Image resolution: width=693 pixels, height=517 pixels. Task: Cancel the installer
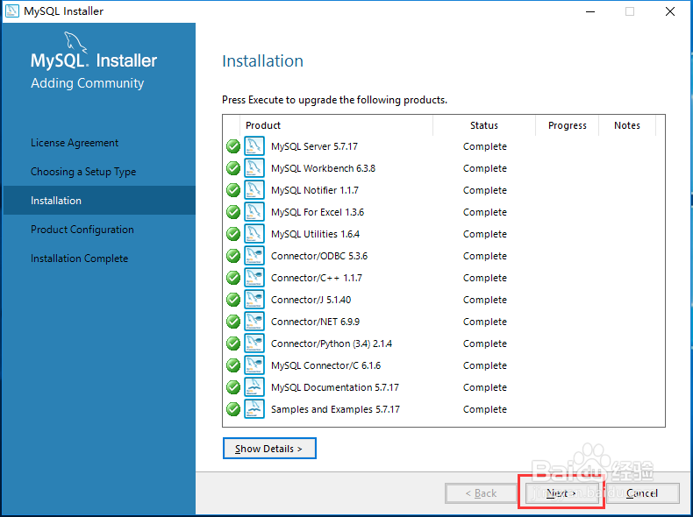[642, 493]
